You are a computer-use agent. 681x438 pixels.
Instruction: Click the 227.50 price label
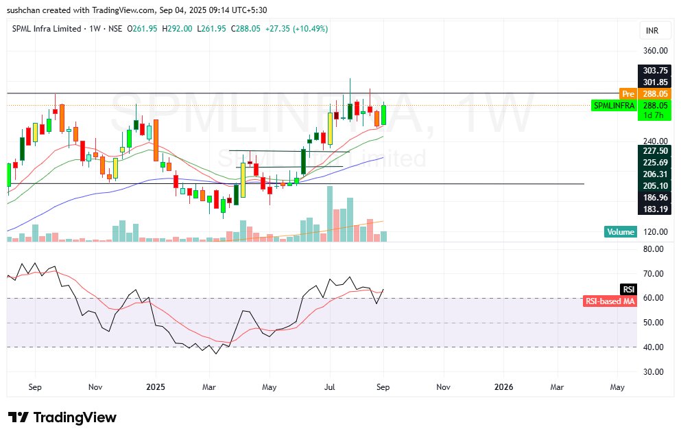pos(655,151)
